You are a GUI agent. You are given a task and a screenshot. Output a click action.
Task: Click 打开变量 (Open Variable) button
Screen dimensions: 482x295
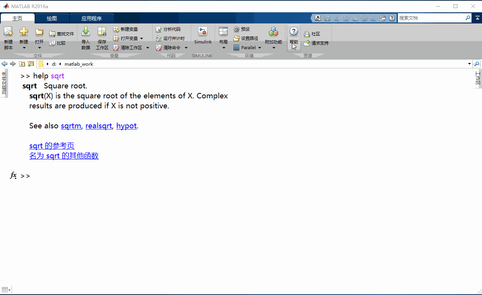[x=125, y=38]
